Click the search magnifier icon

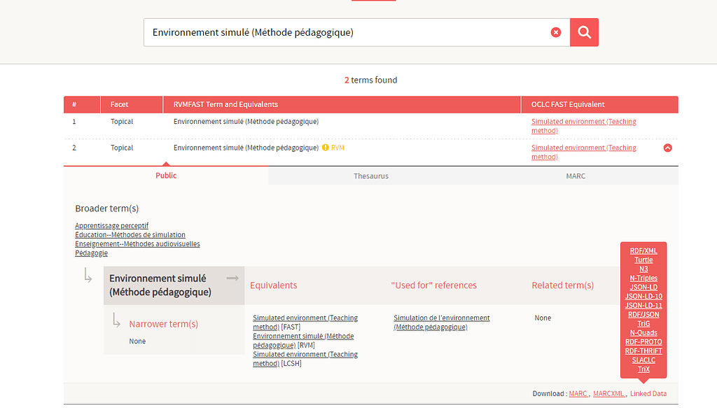click(x=583, y=32)
